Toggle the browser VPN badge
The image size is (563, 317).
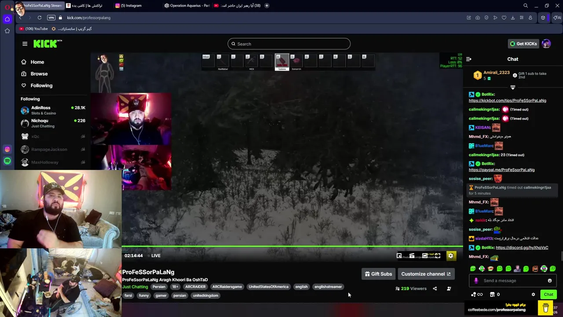pyautogui.click(x=51, y=18)
